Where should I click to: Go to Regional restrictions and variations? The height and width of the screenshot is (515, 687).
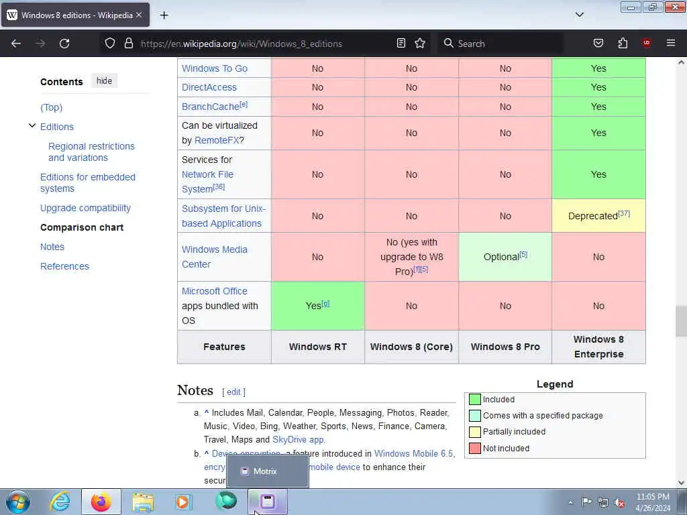coord(91,152)
